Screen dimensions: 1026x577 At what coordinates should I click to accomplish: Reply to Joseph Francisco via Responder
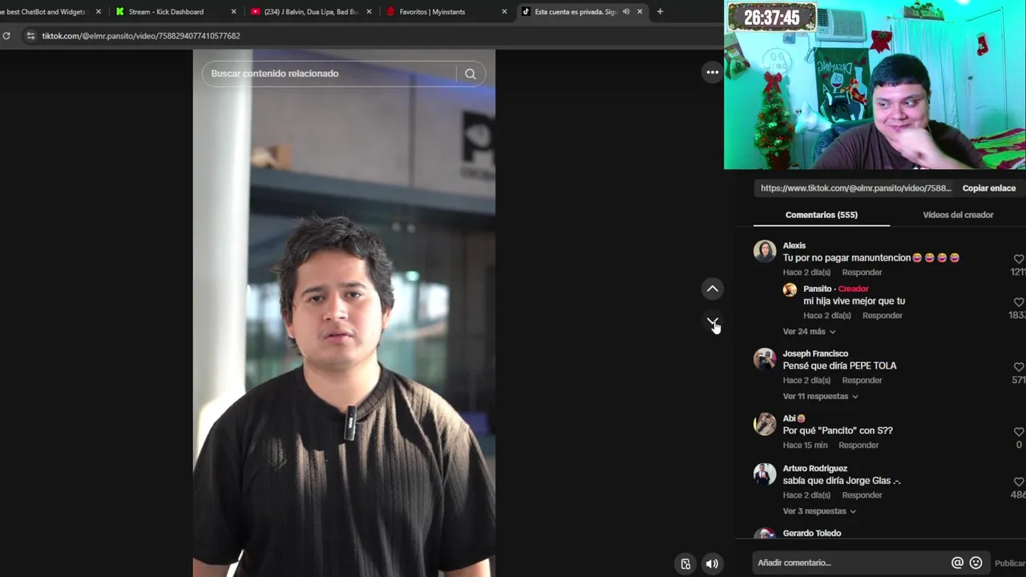coord(862,381)
